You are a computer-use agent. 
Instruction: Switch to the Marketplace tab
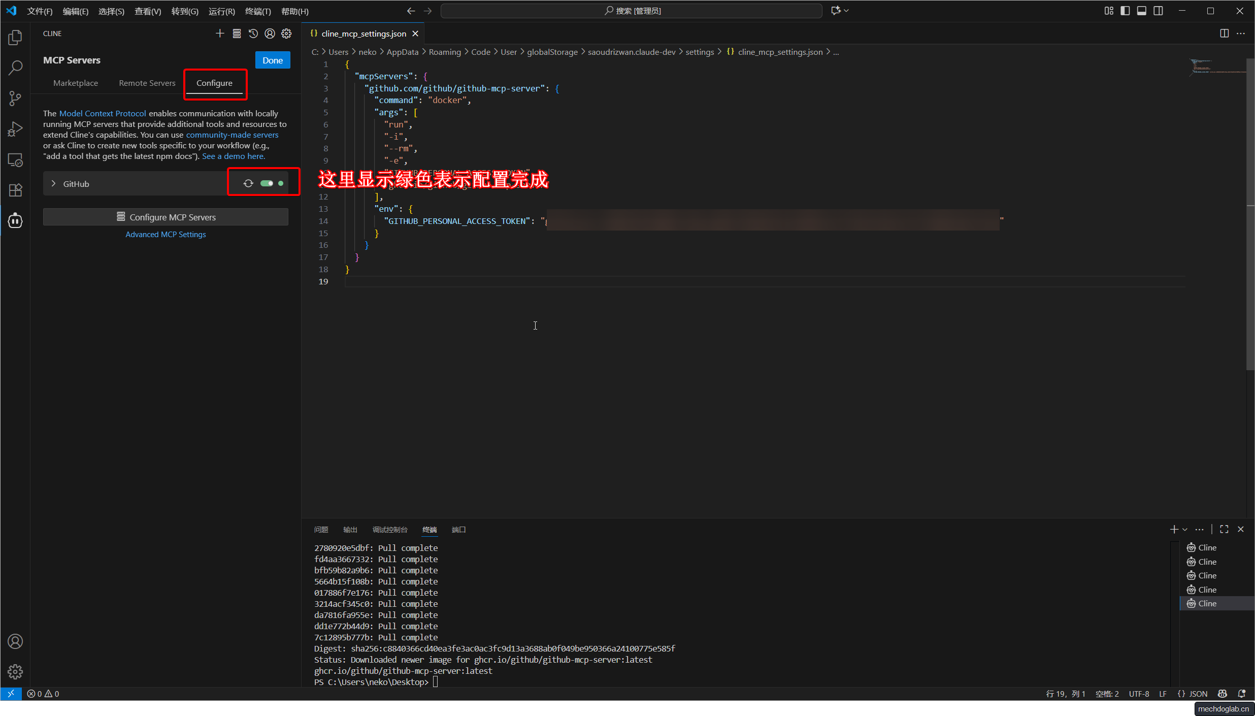click(x=75, y=83)
